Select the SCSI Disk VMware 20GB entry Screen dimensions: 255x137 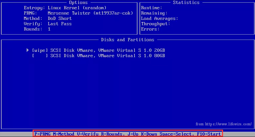pyautogui.click(x=107, y=50)
